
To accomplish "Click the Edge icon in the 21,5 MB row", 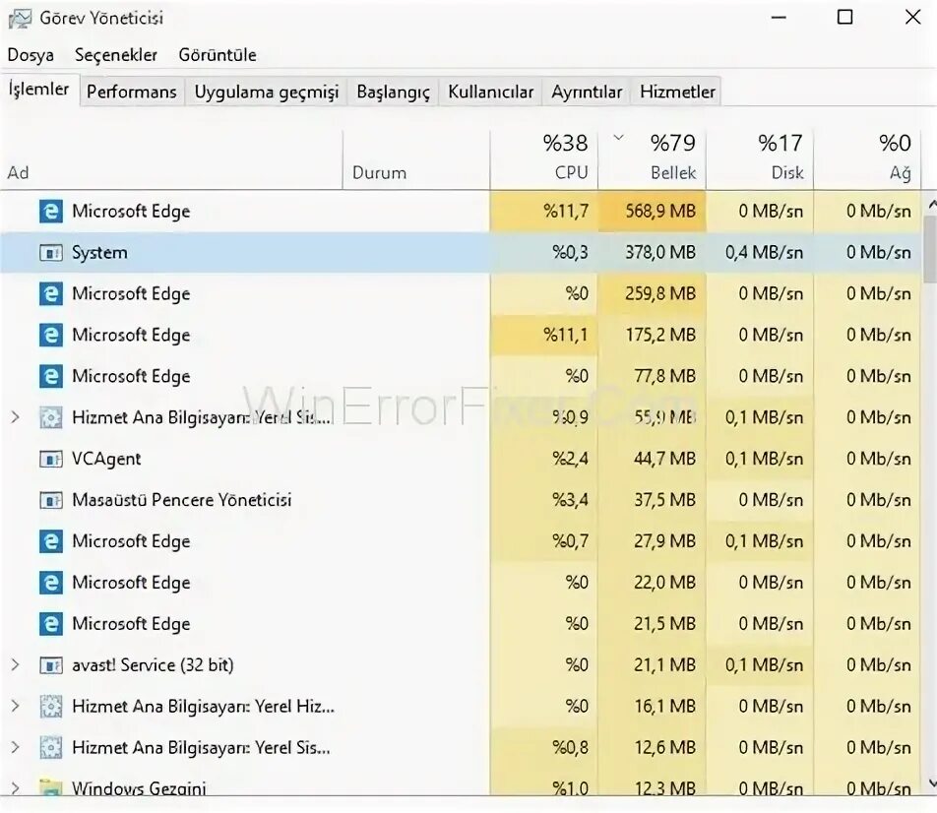I will point(51,623).
